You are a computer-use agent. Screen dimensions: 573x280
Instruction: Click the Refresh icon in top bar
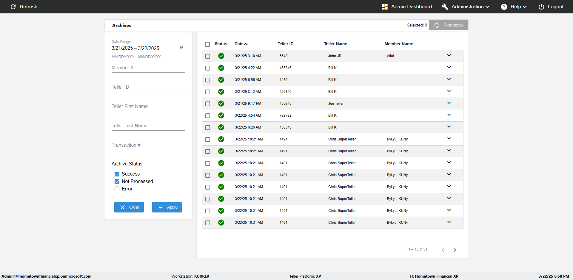coord(13,7)
